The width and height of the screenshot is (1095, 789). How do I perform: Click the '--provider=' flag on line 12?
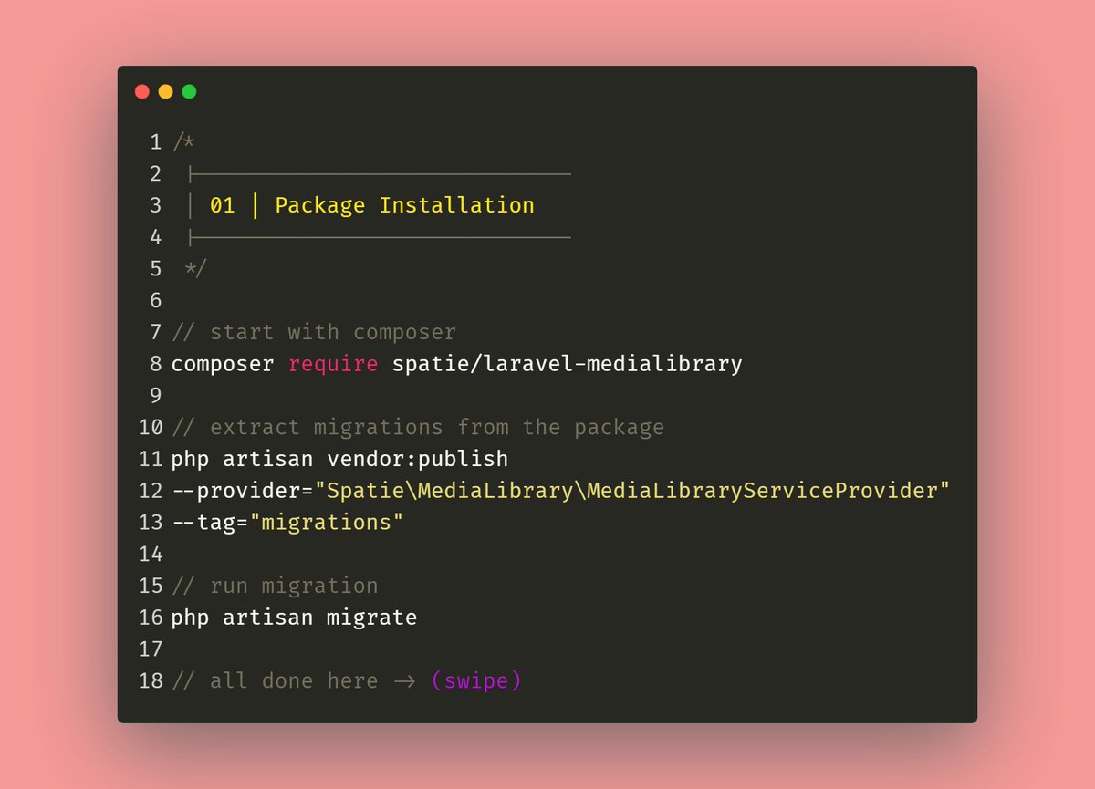pos(243,491)
